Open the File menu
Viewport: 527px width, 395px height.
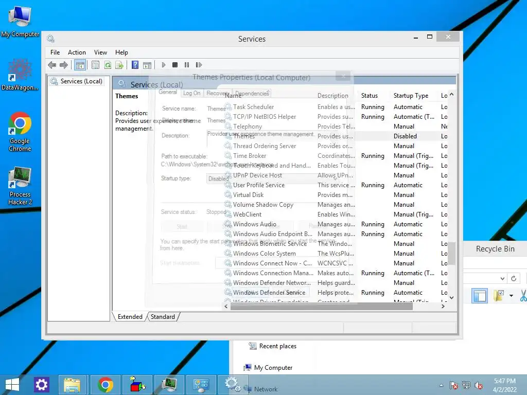tap(55, 52)
